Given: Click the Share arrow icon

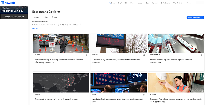Looking at the screenshot, I should click(x=43, y=17).
